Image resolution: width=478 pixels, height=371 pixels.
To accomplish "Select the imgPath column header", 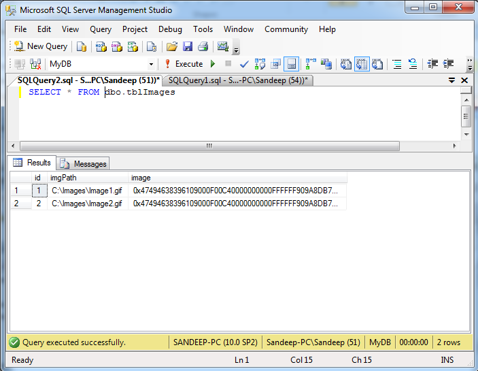I will (88, 178).
